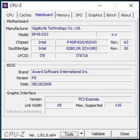Screen dimensions: 140x140
Task: Click the Close button at bottom
Action: pyautogui.click(x=125, y=134)
